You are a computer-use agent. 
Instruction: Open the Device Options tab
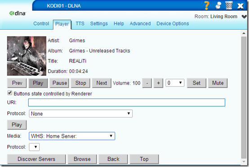tap(173, 23)
